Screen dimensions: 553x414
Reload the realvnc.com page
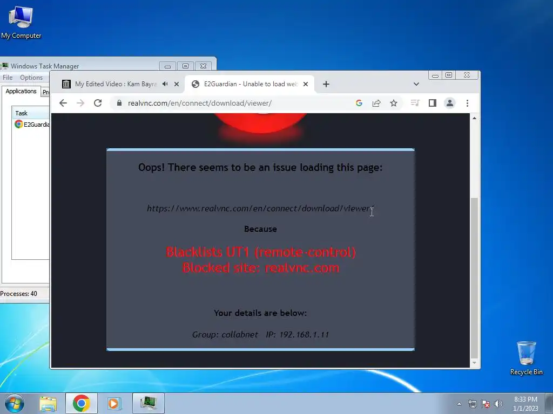pos(98,103)
